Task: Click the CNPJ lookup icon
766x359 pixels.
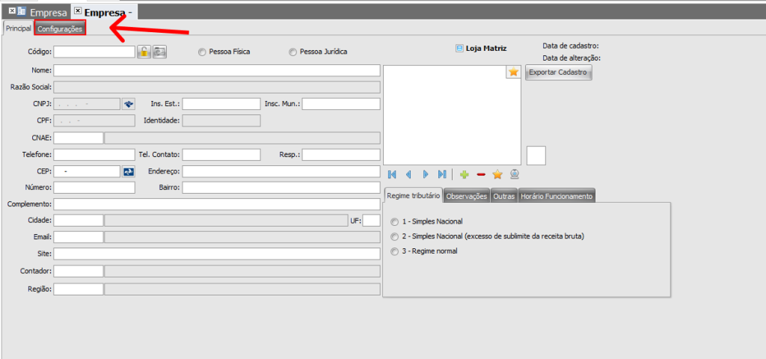Action: [x=128, y=104]
